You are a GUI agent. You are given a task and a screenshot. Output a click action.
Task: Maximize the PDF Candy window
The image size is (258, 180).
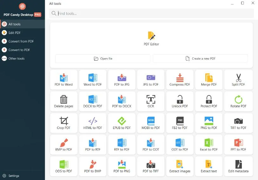(242, 3)
